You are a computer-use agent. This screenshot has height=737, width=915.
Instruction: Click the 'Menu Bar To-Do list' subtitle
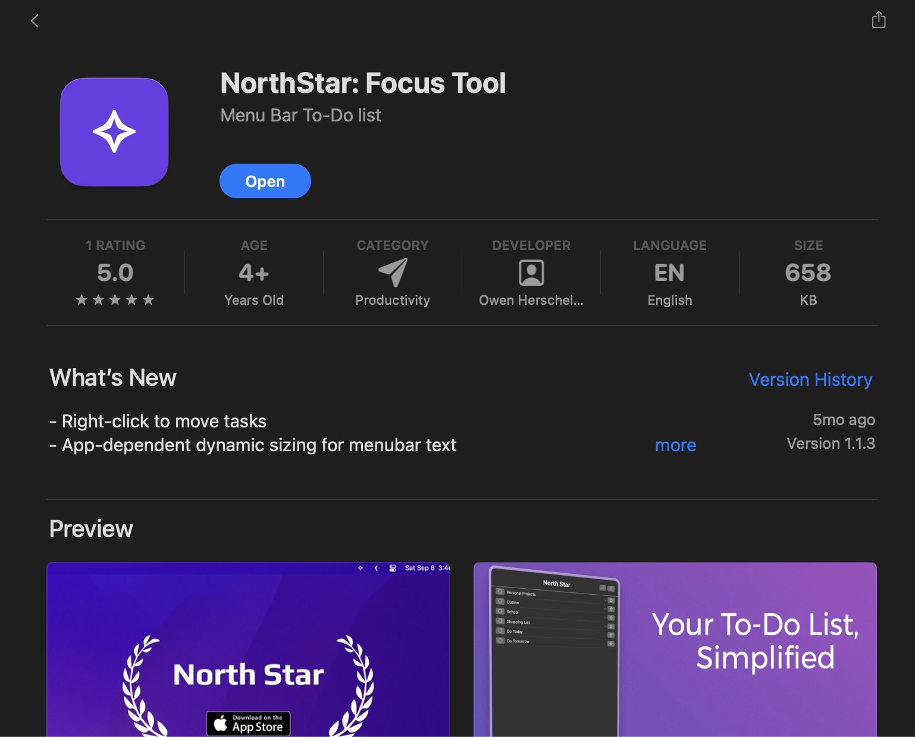pos(300,115)
